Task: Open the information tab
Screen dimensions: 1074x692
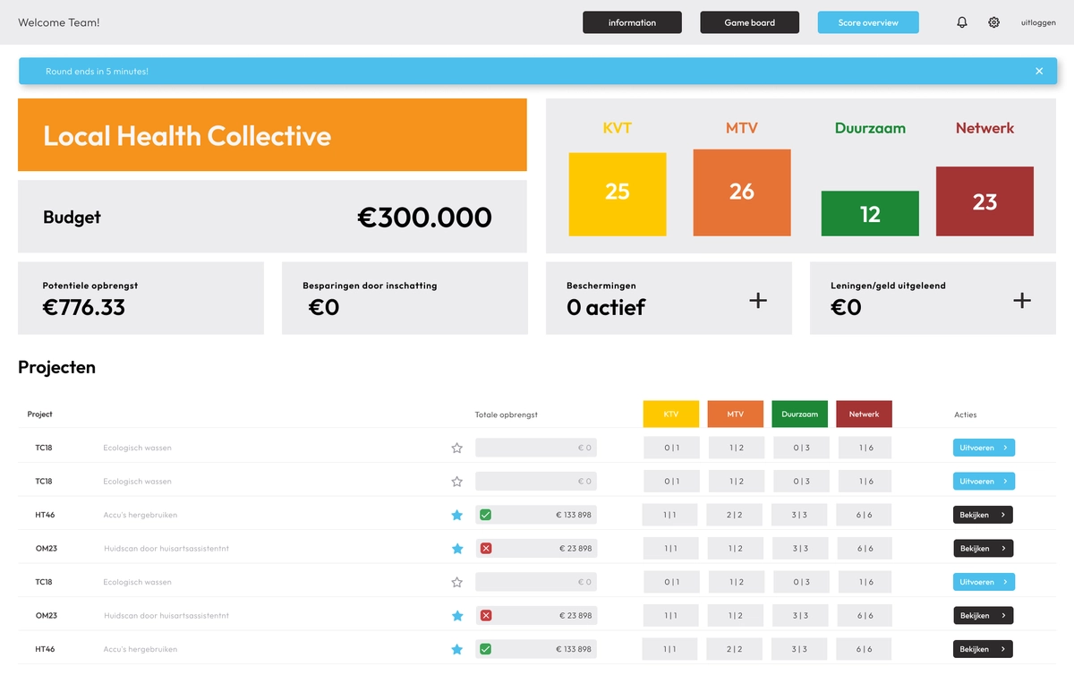Action: click(x=632, y=22)
